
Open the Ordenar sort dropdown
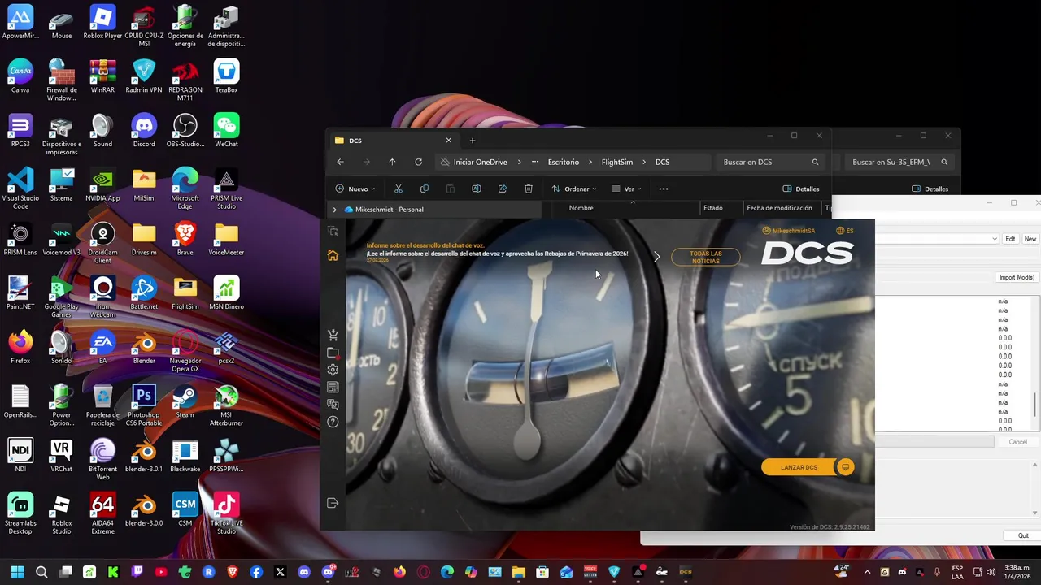coord(574,188)
